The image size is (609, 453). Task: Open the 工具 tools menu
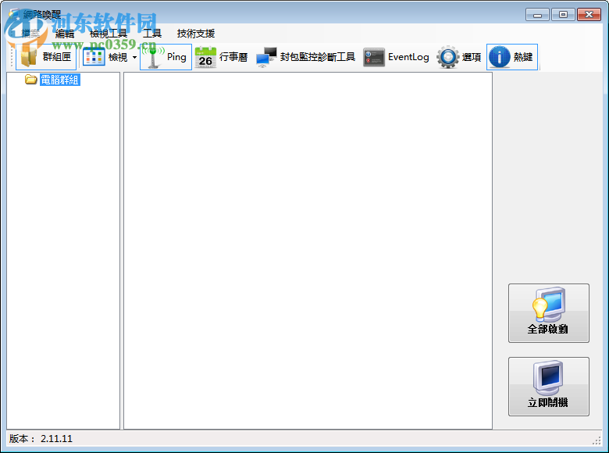coord(152,34)
